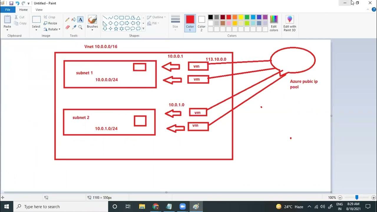
Task: Expand the Shapes gallery more arrow
Action: pos(143,29)
